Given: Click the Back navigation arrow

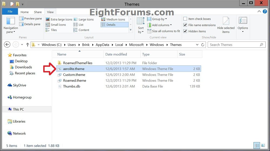Looking at the screenshot, I should click(x=7, y=45).
